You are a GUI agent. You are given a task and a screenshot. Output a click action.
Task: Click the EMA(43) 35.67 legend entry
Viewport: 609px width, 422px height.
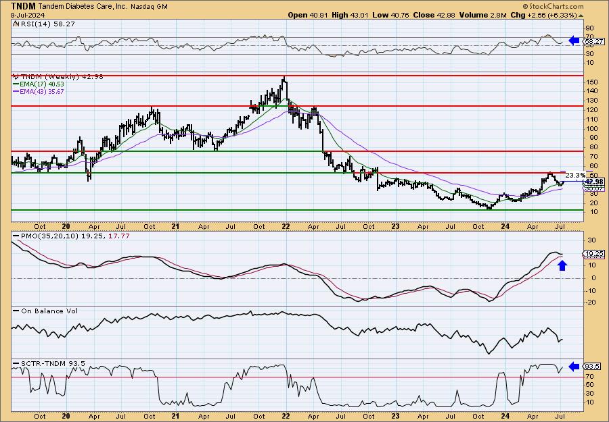[43, 91]
